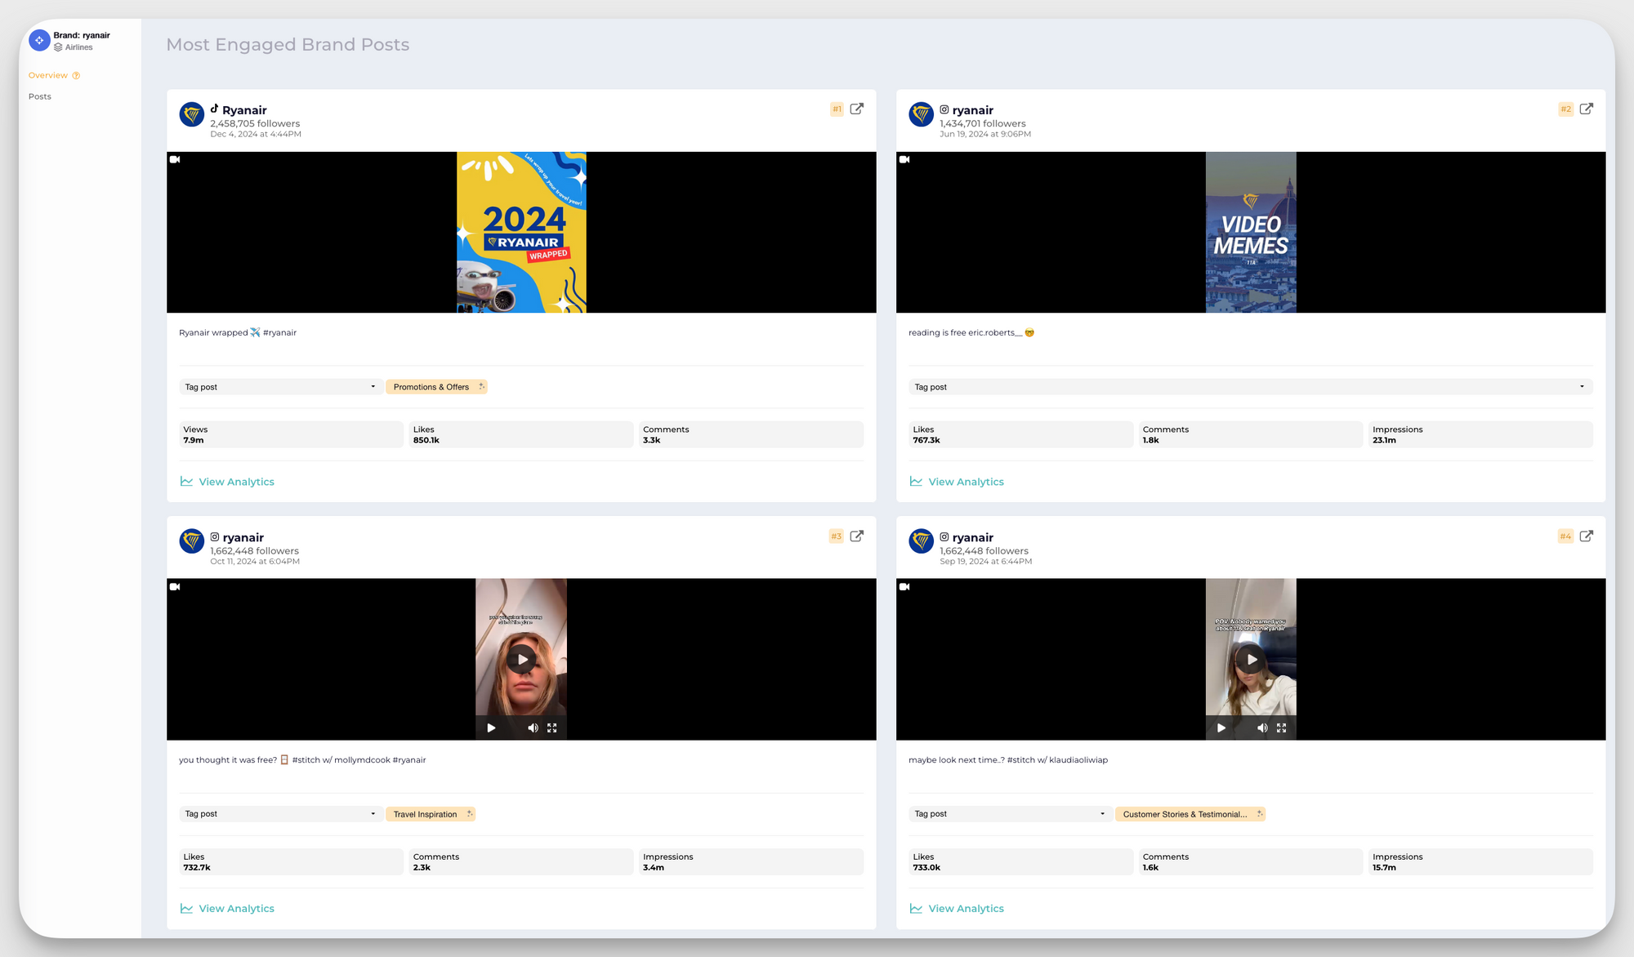Click ryanair avatar on post #2
This screenshot has height=957, width=1634.
coord(922,114)
